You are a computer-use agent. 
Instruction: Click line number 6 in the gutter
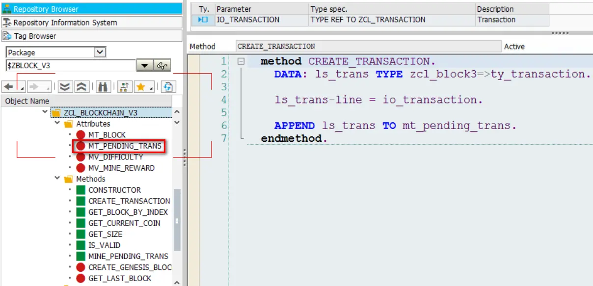pos(224,126)
